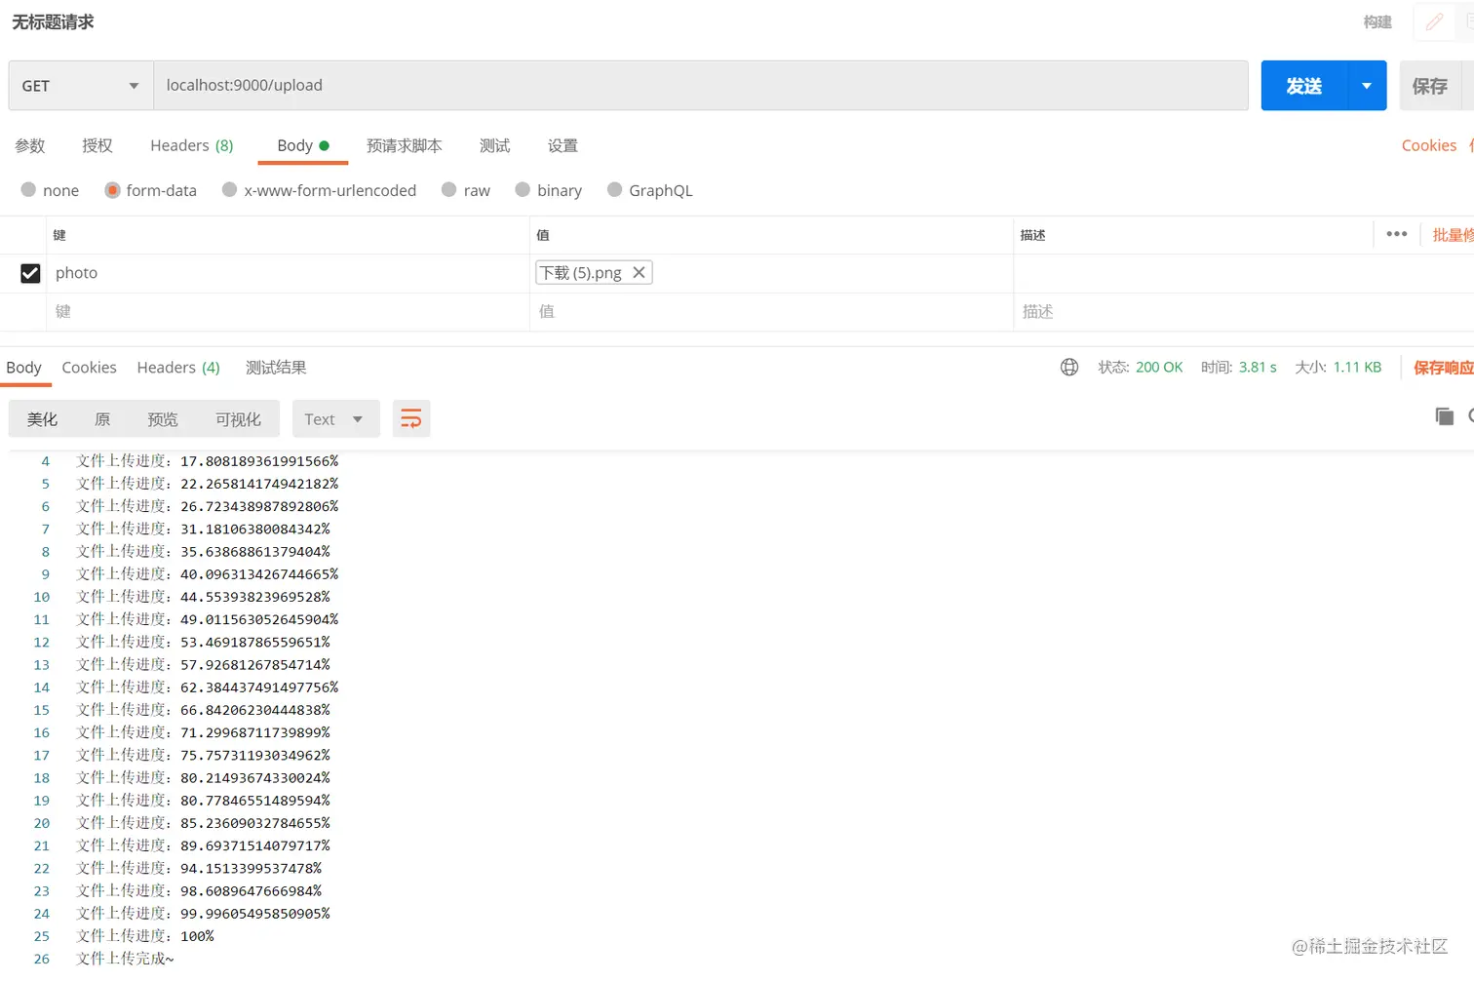1474x982 pixels.
Task: Select the response Body tab
Action: (x=24, y=368)
